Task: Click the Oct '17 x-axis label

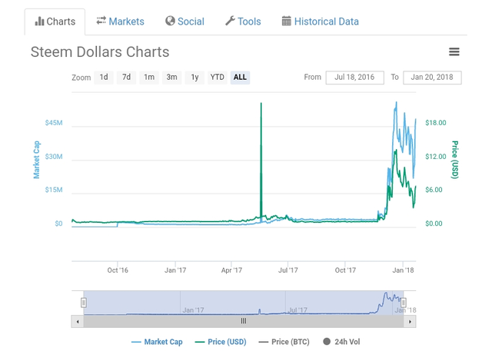Action: 345,270
